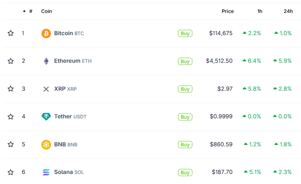Click the Solana logo icon
The width and height of the screenshot is (301, 184).
[x=46, y=172]
